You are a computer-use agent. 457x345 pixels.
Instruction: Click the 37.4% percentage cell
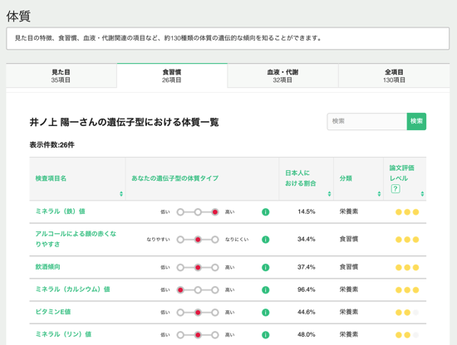click(x=307, y=267)
